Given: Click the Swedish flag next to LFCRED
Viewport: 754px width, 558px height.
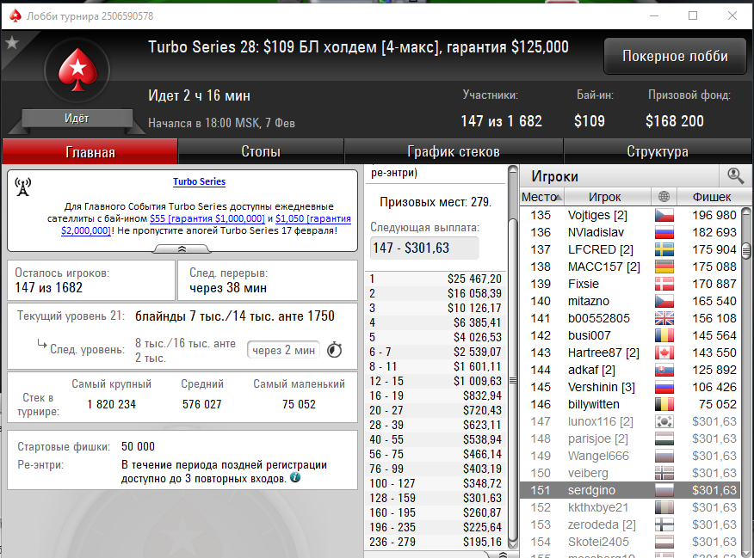Looking at the screenshot, I should coord(664,249).
